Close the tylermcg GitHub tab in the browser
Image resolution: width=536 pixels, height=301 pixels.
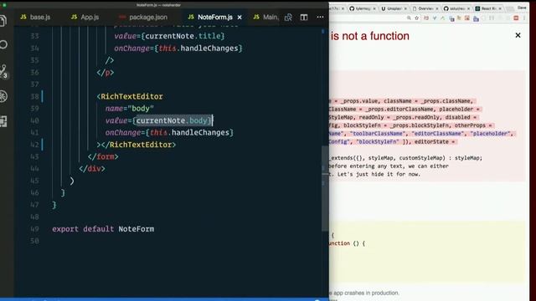(x=374, y=8)
